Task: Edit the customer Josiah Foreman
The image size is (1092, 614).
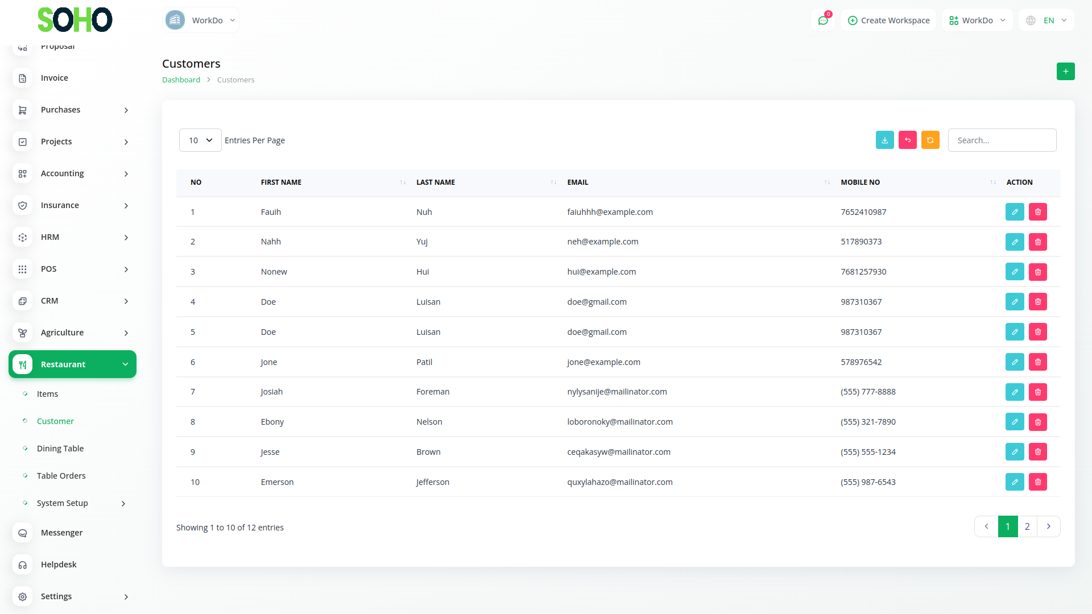Action: click(1014, 392)
